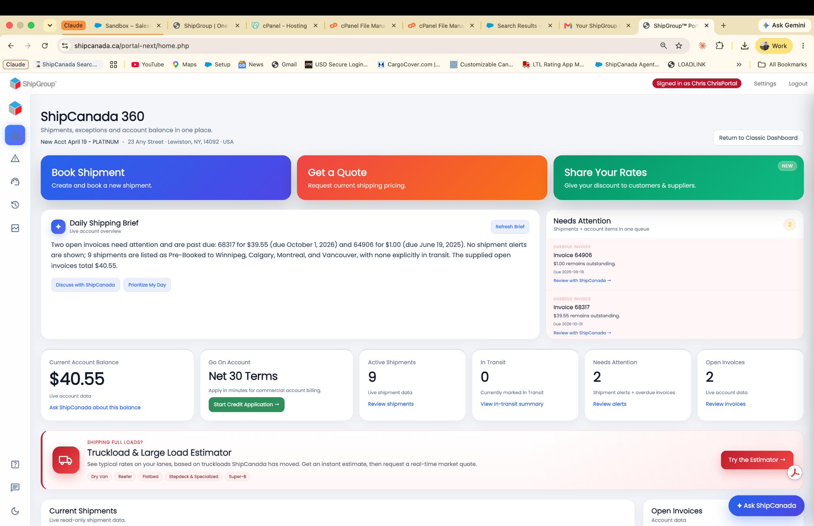Image resolution: width=814 pixels, height=526 pixels.
Task: Click the Claude extension starburst icon
Action: click(702, 46)
